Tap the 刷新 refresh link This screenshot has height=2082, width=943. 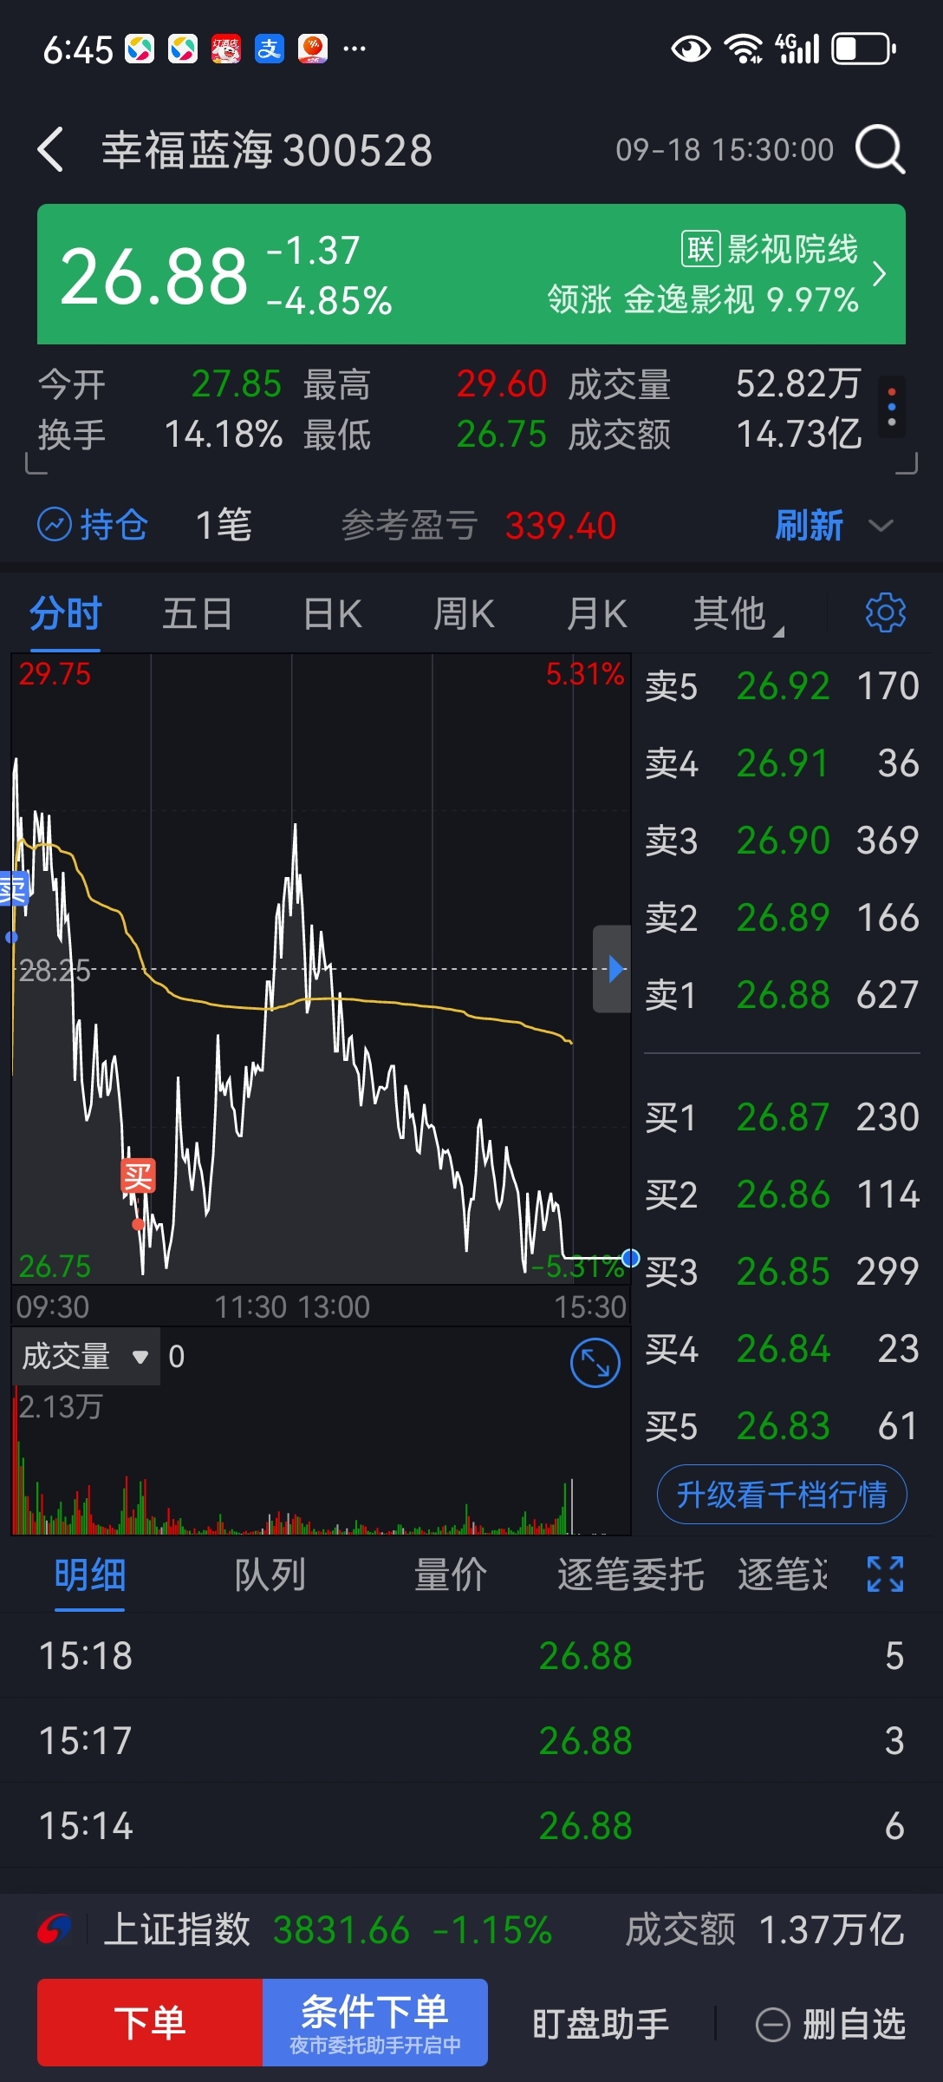pos(809,525)
